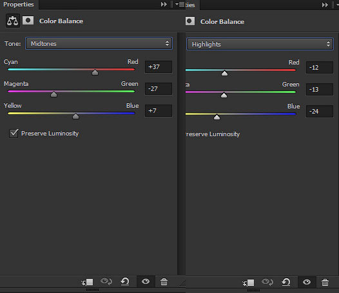Screen dimensions: 339x293
Task: Click the Yellow label in Midtones panel
Action: click(x=12, y=106)
